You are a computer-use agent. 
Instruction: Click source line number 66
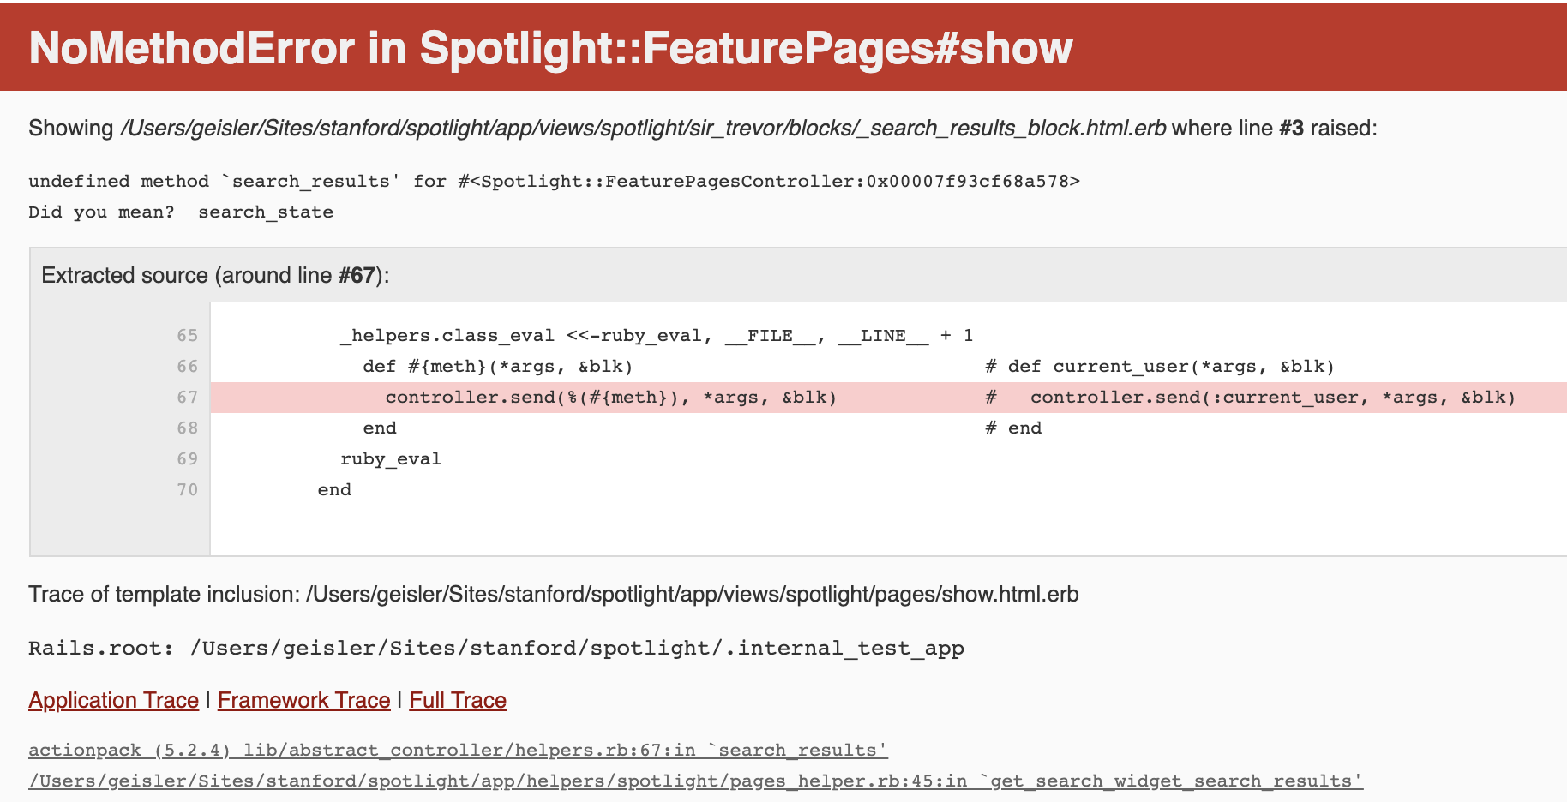(x=188, y=366)
